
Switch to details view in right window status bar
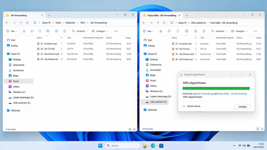click(258, 129)
